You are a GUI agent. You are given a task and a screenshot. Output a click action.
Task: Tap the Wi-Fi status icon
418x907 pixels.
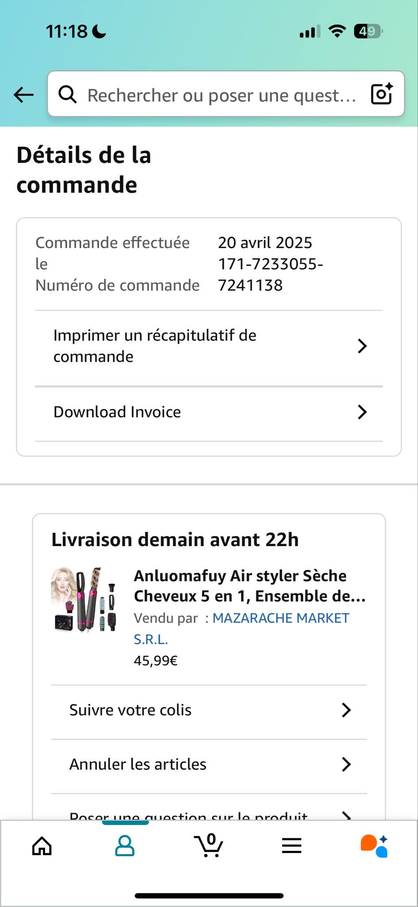point(337,31)
